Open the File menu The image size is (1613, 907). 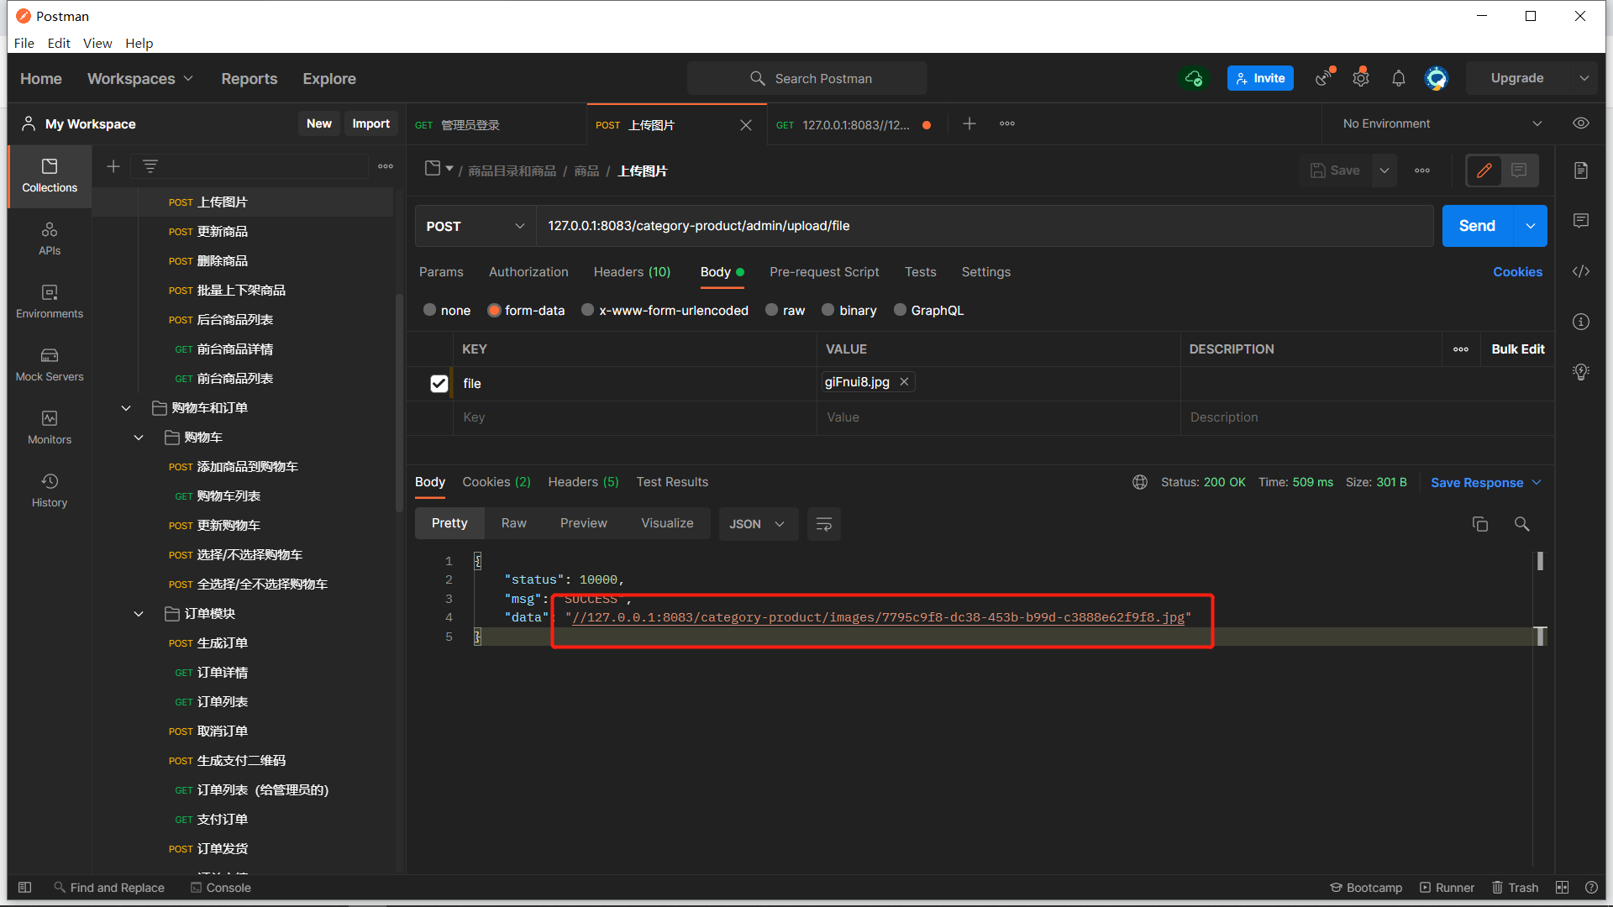coord(24,44)
